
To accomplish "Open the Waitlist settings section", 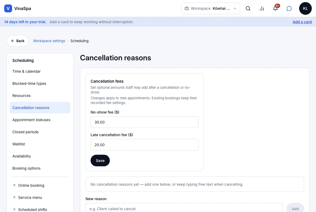I will (40, 144).
